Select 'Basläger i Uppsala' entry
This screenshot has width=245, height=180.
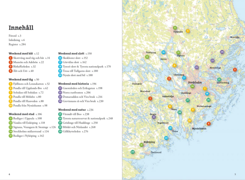point(25,118)
